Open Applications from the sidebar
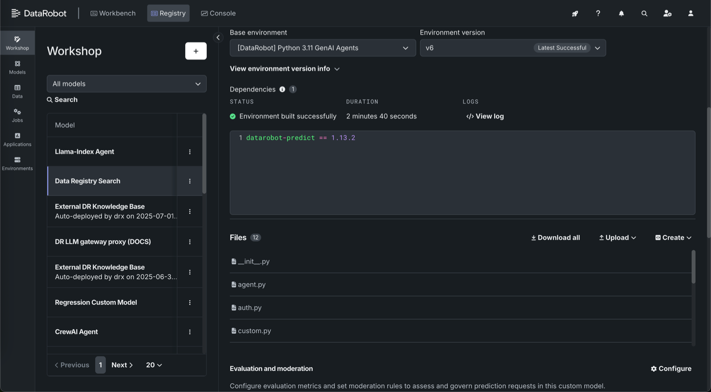The height and width of the screenshot is (392, 711). coord(17,140)
